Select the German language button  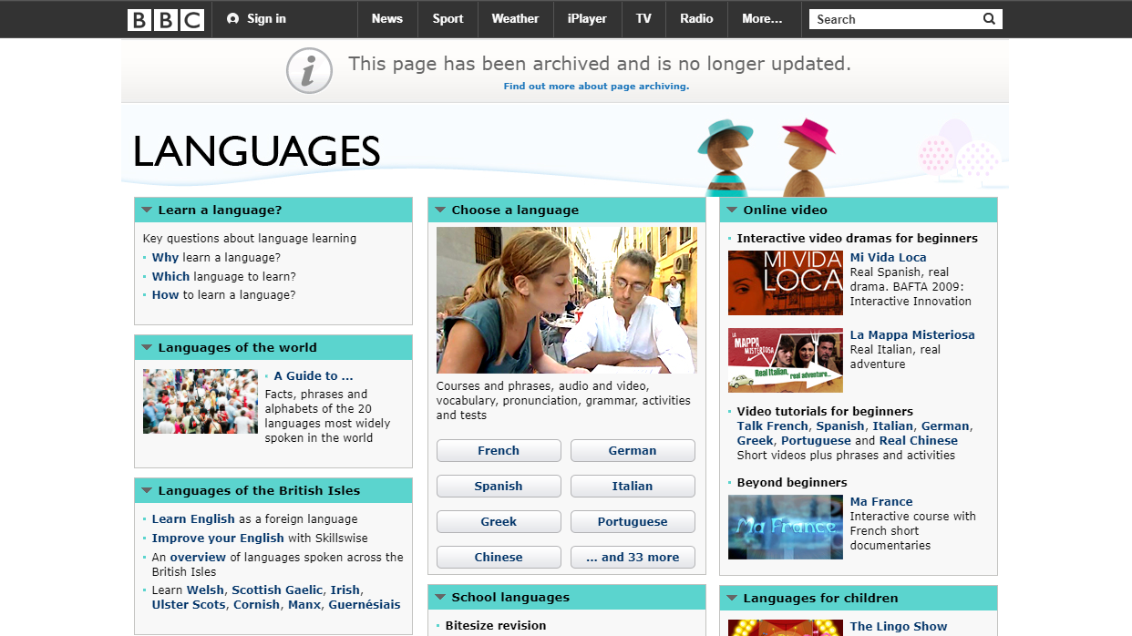pos(633,451)
